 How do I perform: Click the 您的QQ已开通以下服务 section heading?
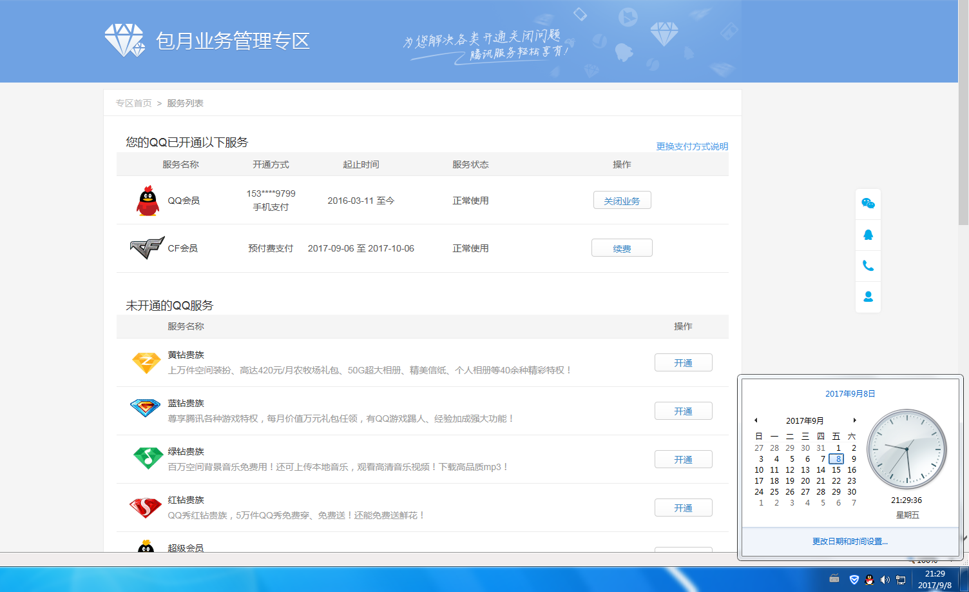tap(187, 143)
